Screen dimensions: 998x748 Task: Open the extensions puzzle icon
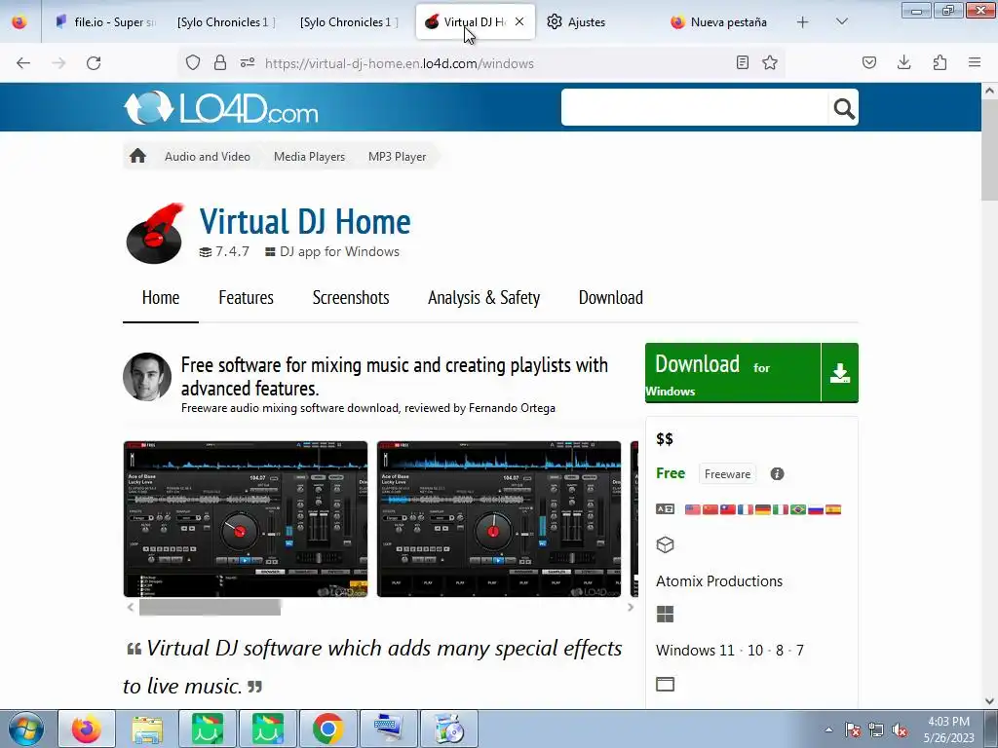coord(940,63)
